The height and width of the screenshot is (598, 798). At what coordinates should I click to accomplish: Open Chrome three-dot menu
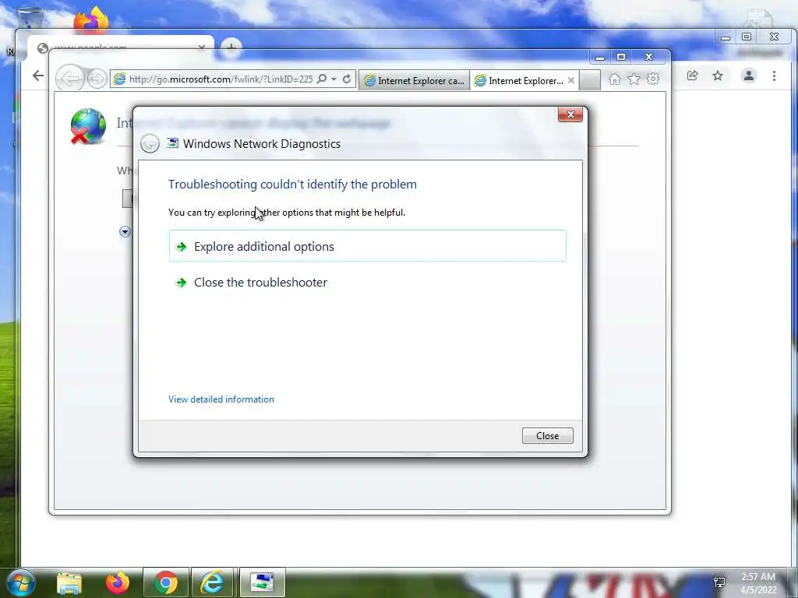774,76
